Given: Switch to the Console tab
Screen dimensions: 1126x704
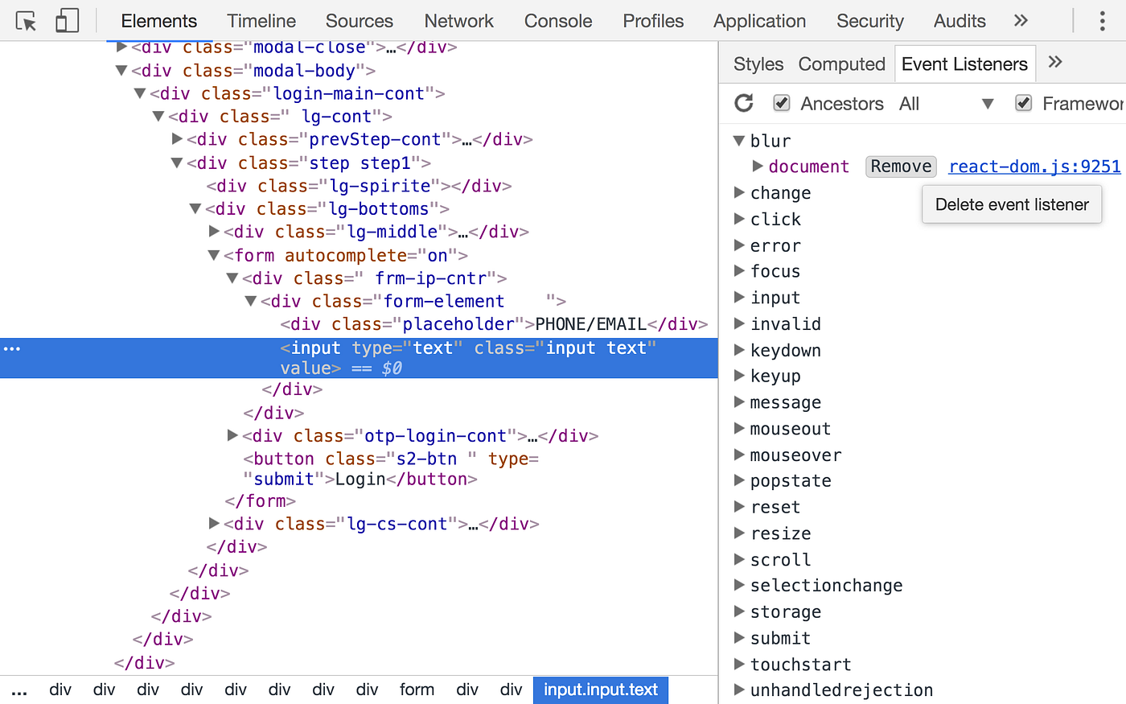Looking at the screenshot, I should point(557,20).
